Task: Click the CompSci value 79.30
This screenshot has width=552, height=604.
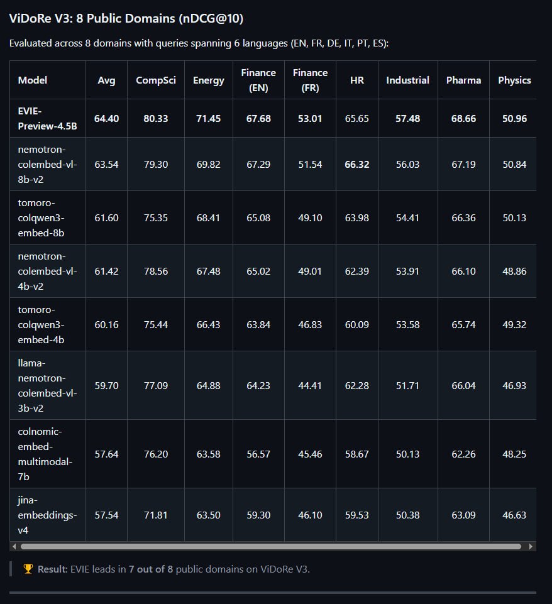Action: (x=156, y=164)
